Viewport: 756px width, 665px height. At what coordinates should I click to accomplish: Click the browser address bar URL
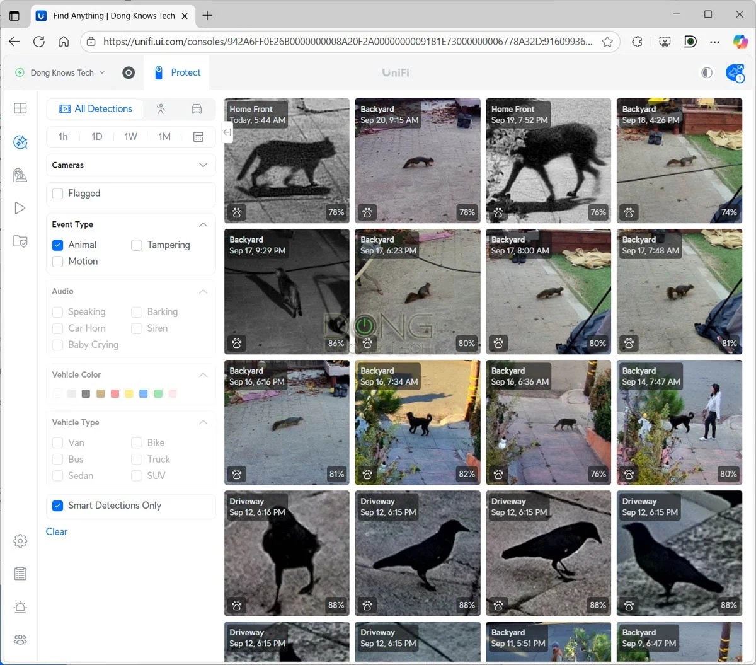tap(347, 42)
